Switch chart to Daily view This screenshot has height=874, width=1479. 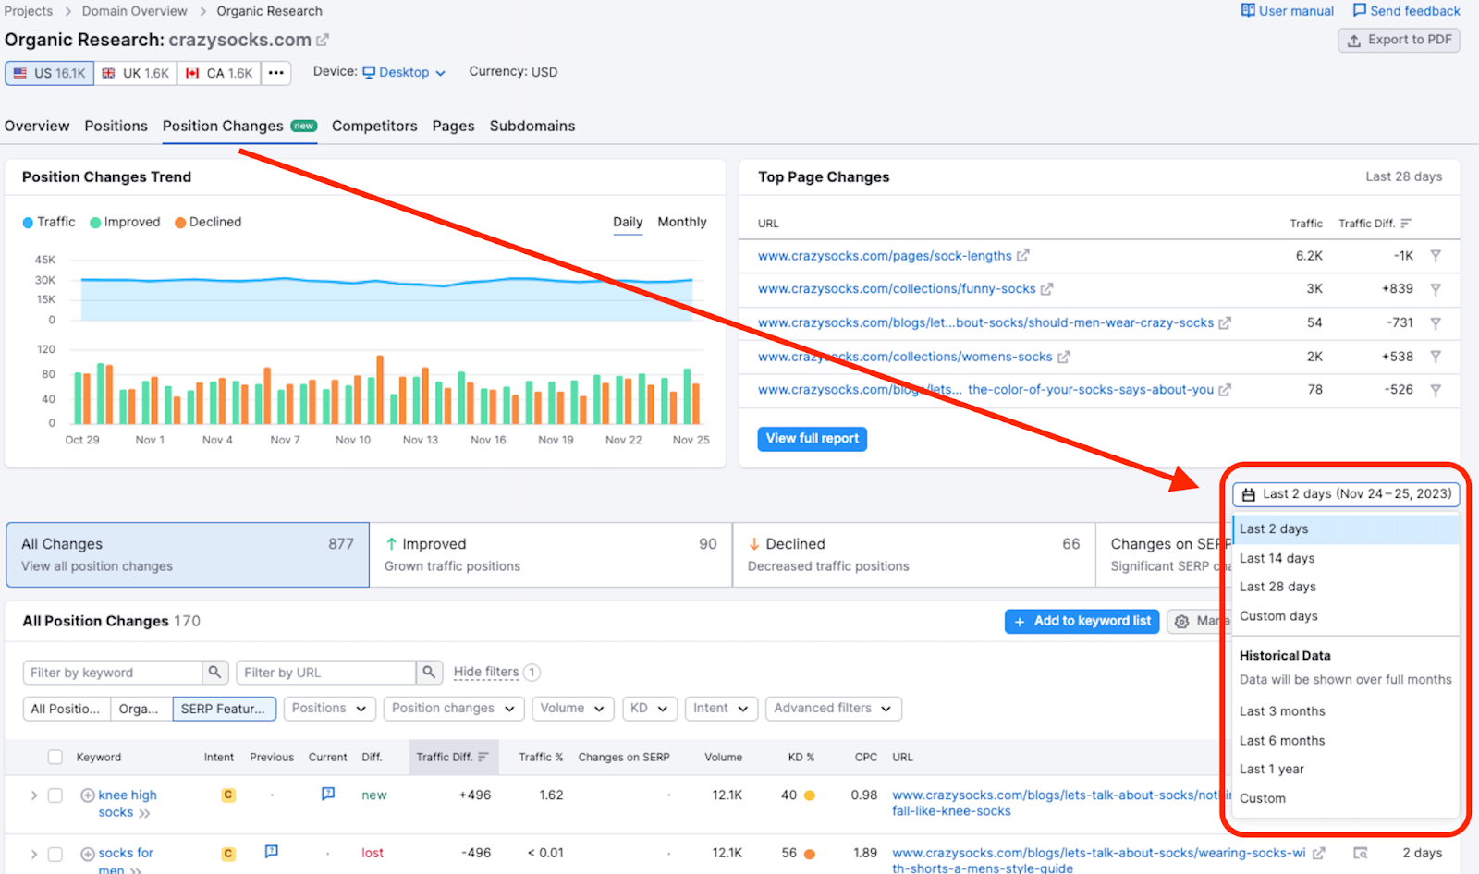point(628,222)
